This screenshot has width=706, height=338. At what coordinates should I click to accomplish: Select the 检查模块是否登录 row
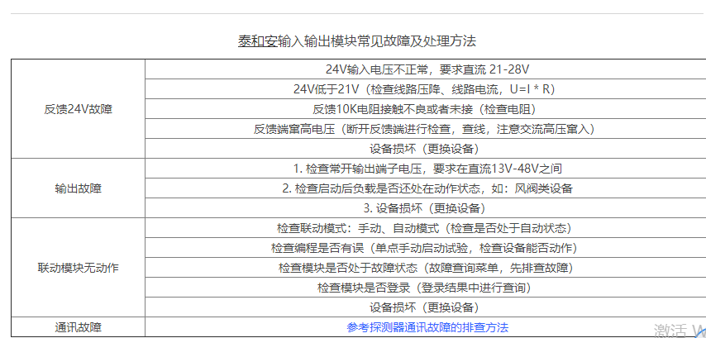(x=423, y=288)
